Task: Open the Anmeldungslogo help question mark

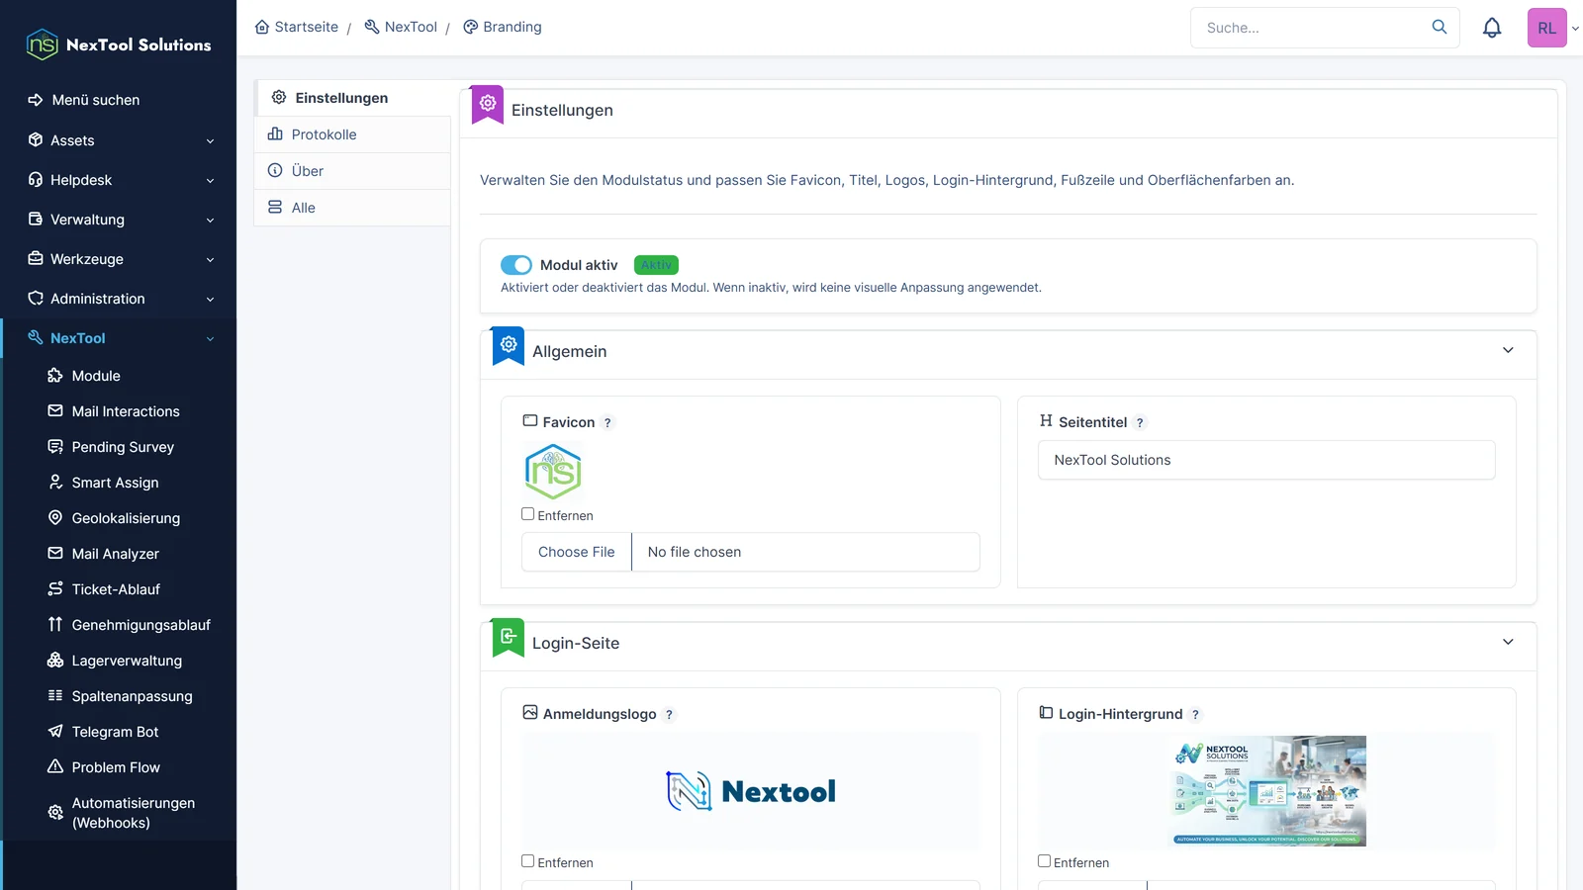Action: coord(669,714)
